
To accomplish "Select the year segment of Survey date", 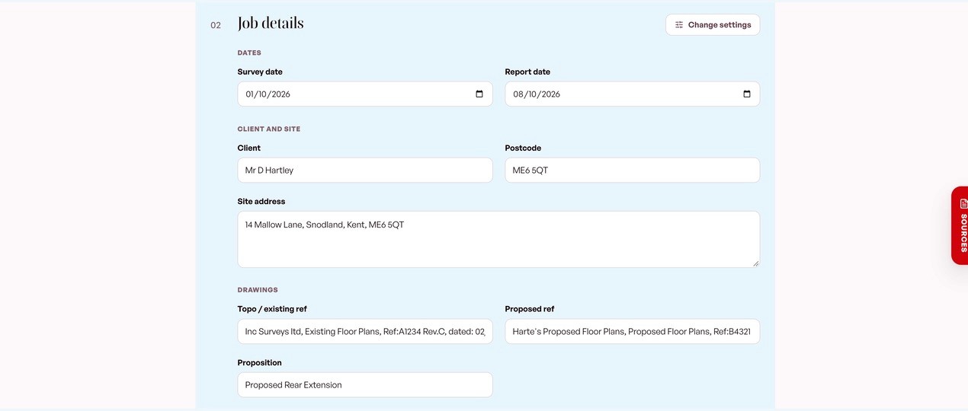I will (x=280, y=94).
